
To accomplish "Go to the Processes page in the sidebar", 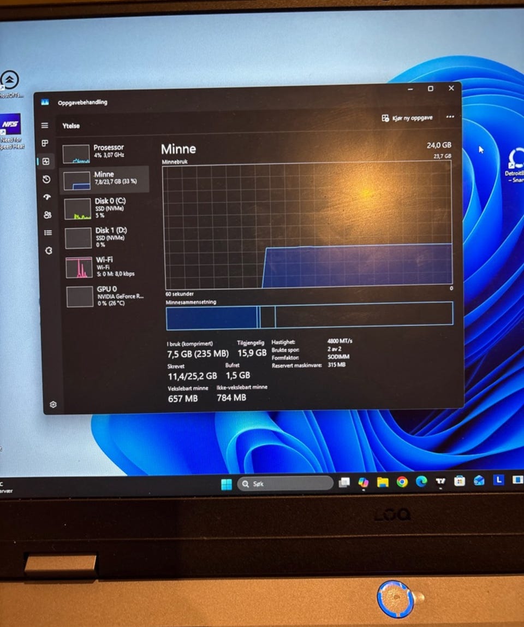I will pos(45,143).
